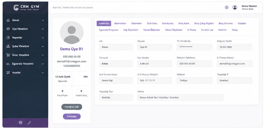
Task: Open the Ödemeler tab
Action: tap(137, 23)
